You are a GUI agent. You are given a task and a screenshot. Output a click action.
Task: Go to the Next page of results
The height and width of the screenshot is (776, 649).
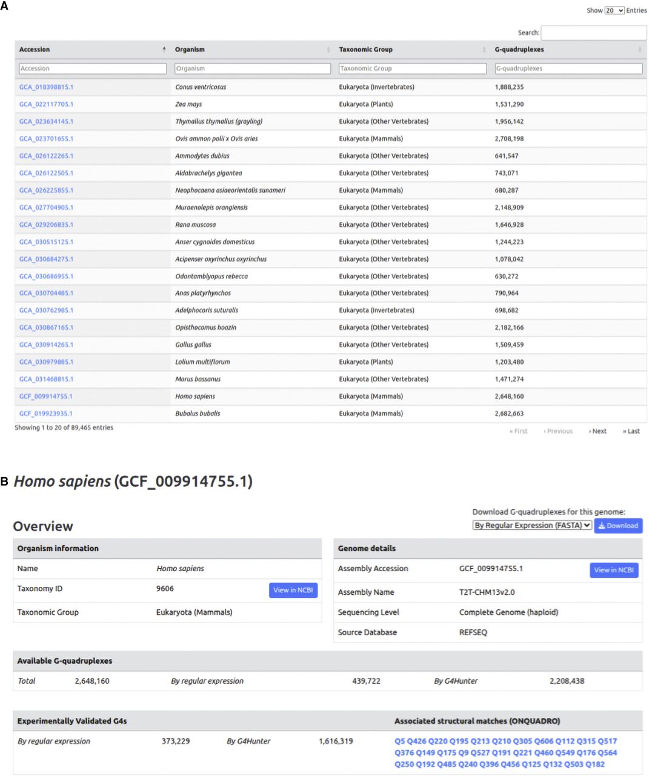click(x=598, y=432)
